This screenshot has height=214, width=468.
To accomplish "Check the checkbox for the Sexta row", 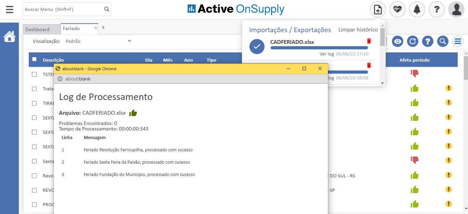I will (34, 161).
